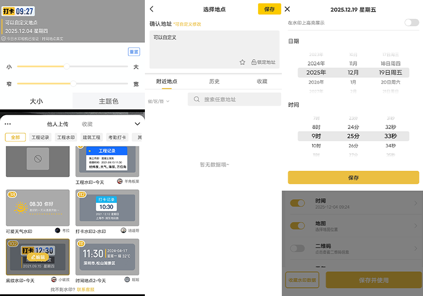Viewport: 423px width, 296px height.
Task: Select the 工程记录 category chip
Action: [40, 137]
